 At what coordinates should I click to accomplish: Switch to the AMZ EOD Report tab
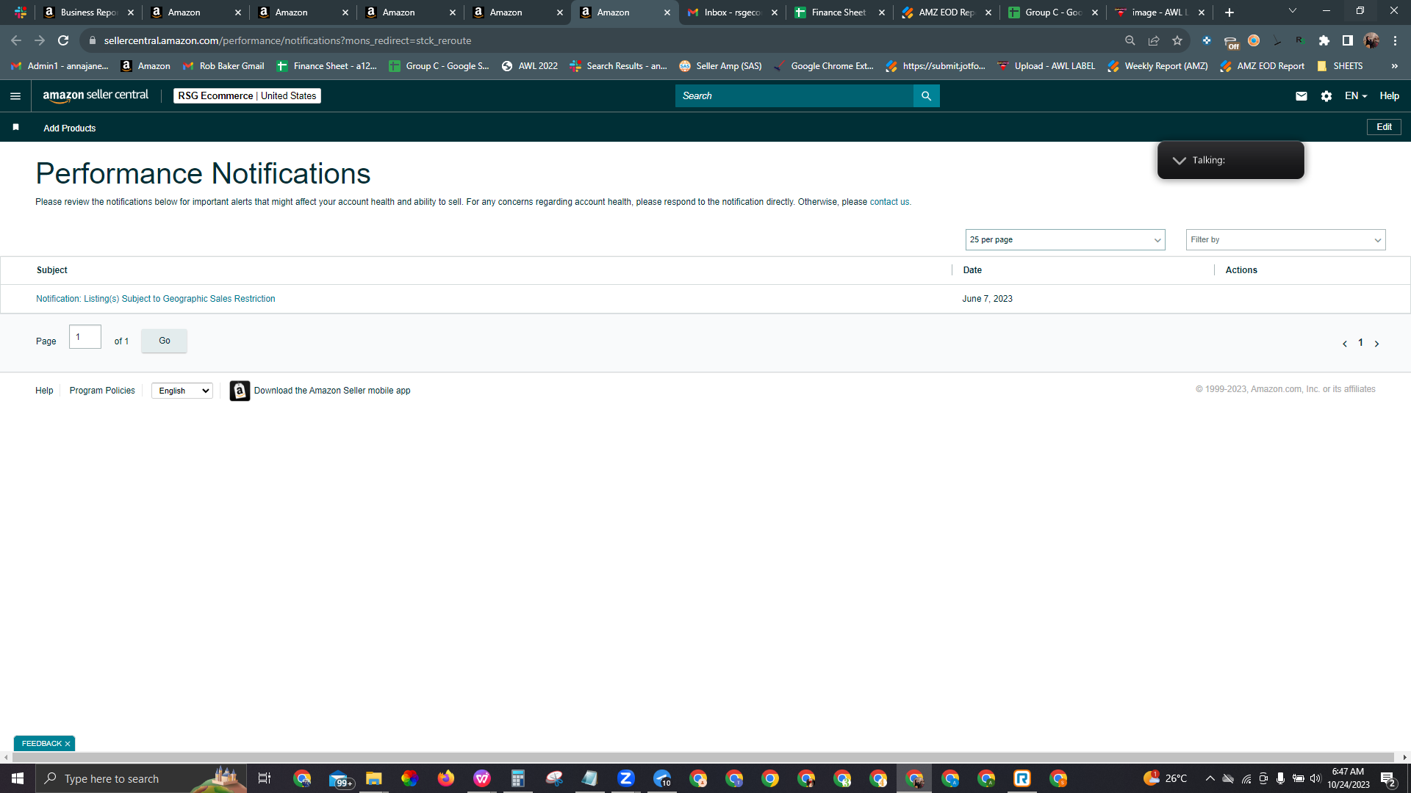(x=946, y=12)
